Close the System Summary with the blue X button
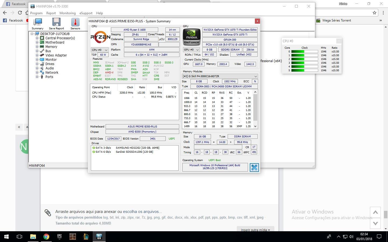Screen dimensions: 388x242 click(x=254, y=167)
